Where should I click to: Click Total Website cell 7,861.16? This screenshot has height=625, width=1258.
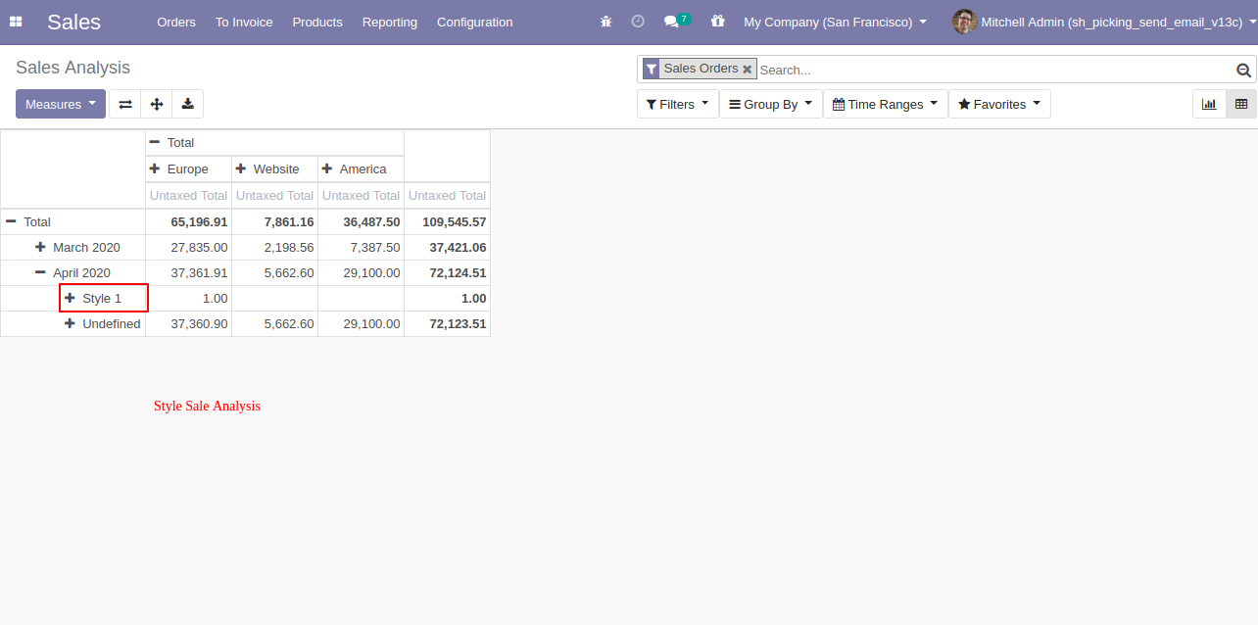click(x=274, y=221)
